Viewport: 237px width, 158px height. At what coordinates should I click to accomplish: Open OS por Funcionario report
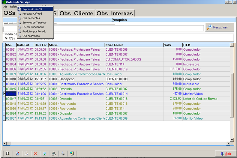point(33,27)
